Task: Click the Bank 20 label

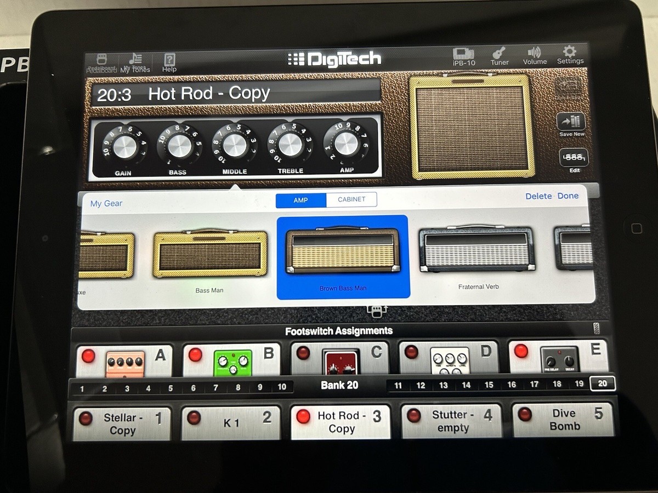Action: click(339, 385)
